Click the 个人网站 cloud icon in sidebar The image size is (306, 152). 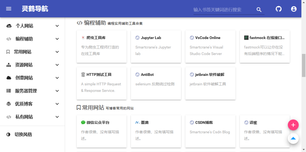(9, 26)
